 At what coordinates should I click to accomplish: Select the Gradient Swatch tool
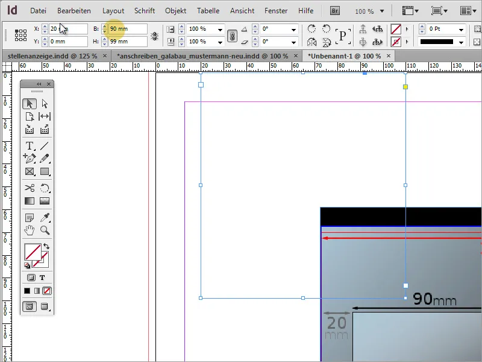[30, 201]
